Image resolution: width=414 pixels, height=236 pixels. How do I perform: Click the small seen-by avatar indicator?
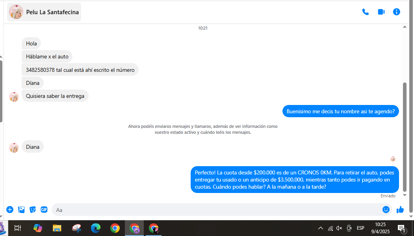click(393, 159)
